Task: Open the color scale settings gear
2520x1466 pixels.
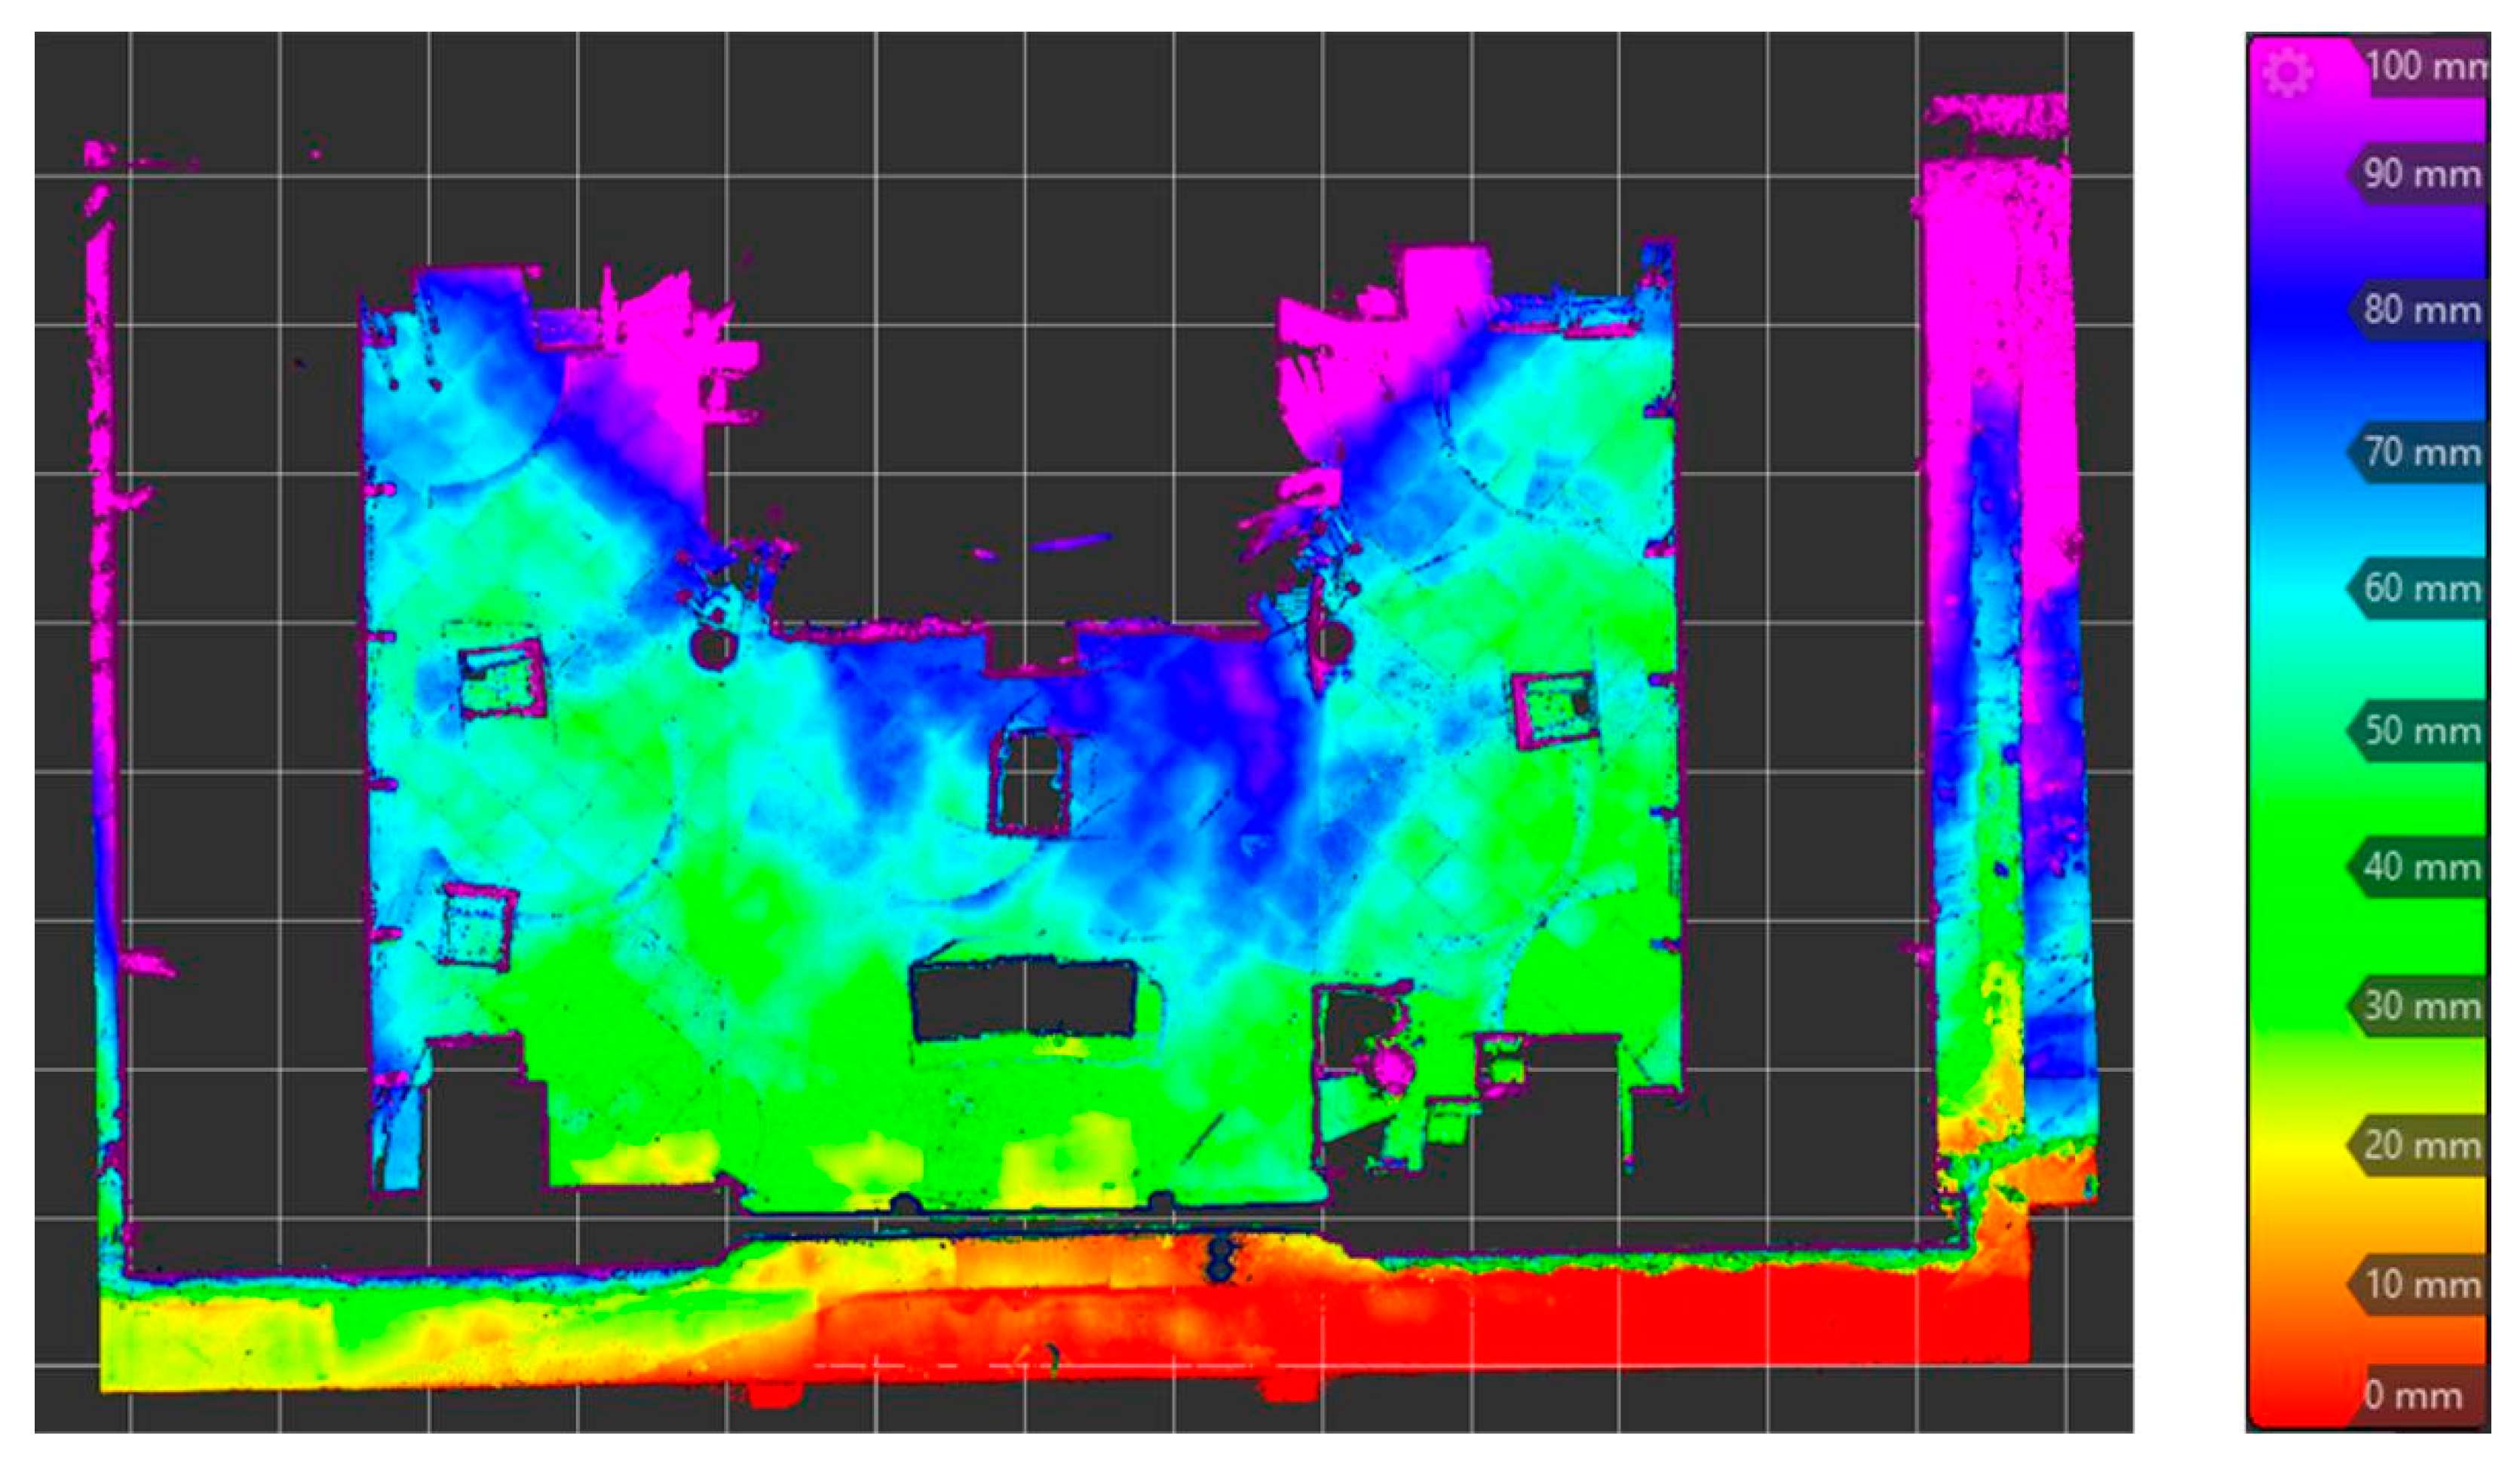Action: click(x=2286, y=72)
